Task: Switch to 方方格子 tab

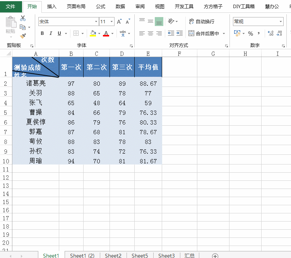Action: (x=213, y=7)
